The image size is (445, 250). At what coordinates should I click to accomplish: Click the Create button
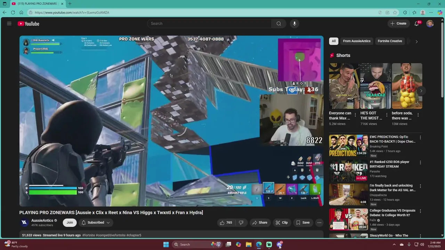tap(398, 24)
